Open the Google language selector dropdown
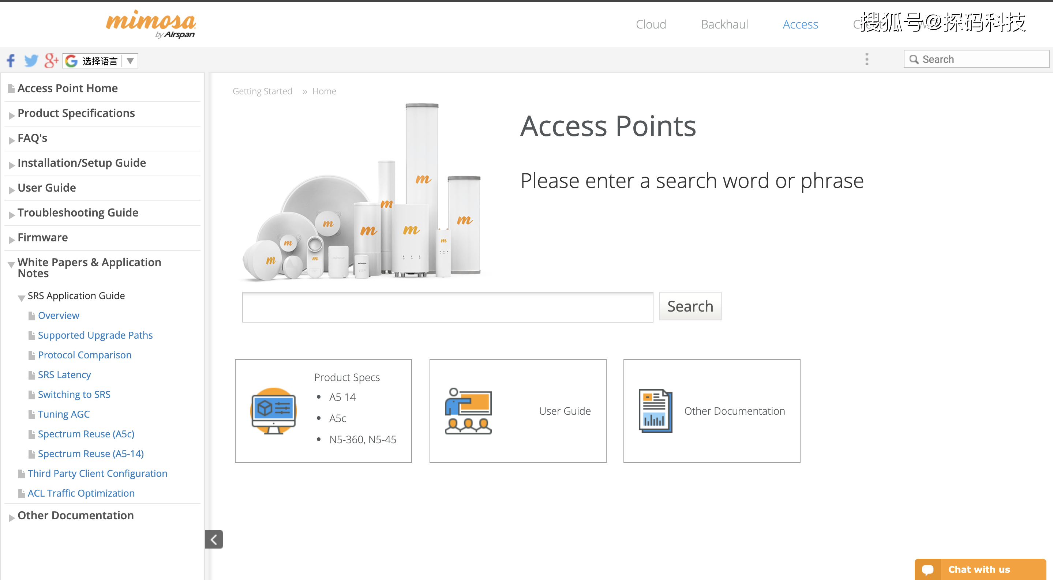The image size is (1053, 580). (x=101, y=61)
